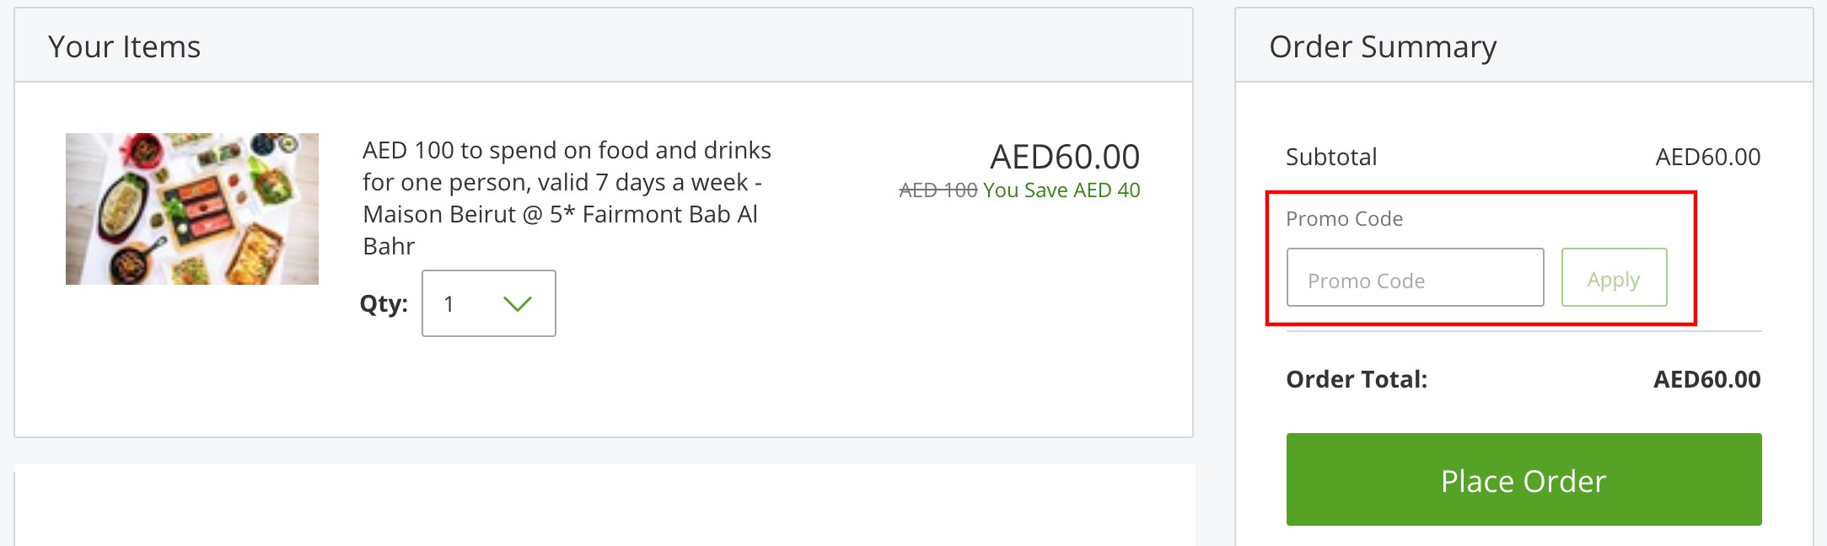Click the Order Total value
1827x546 pixels.
(x=1709, y=379)
